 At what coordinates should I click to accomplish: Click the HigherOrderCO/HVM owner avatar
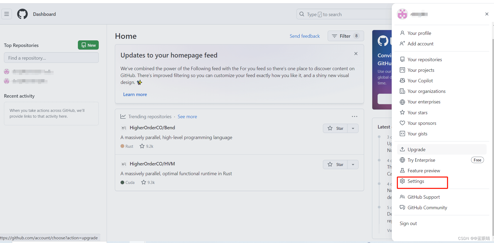[124, 164]
